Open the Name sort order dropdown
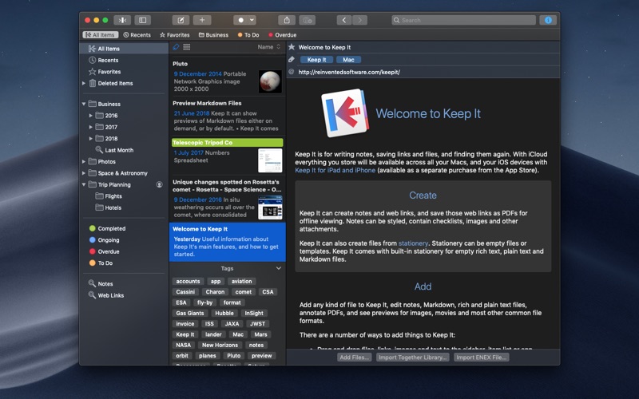 (x=268, y=47)
